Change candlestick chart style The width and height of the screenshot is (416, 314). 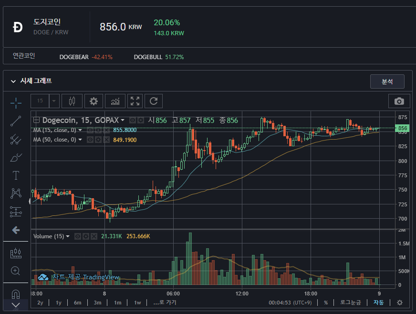coord(72,101)
